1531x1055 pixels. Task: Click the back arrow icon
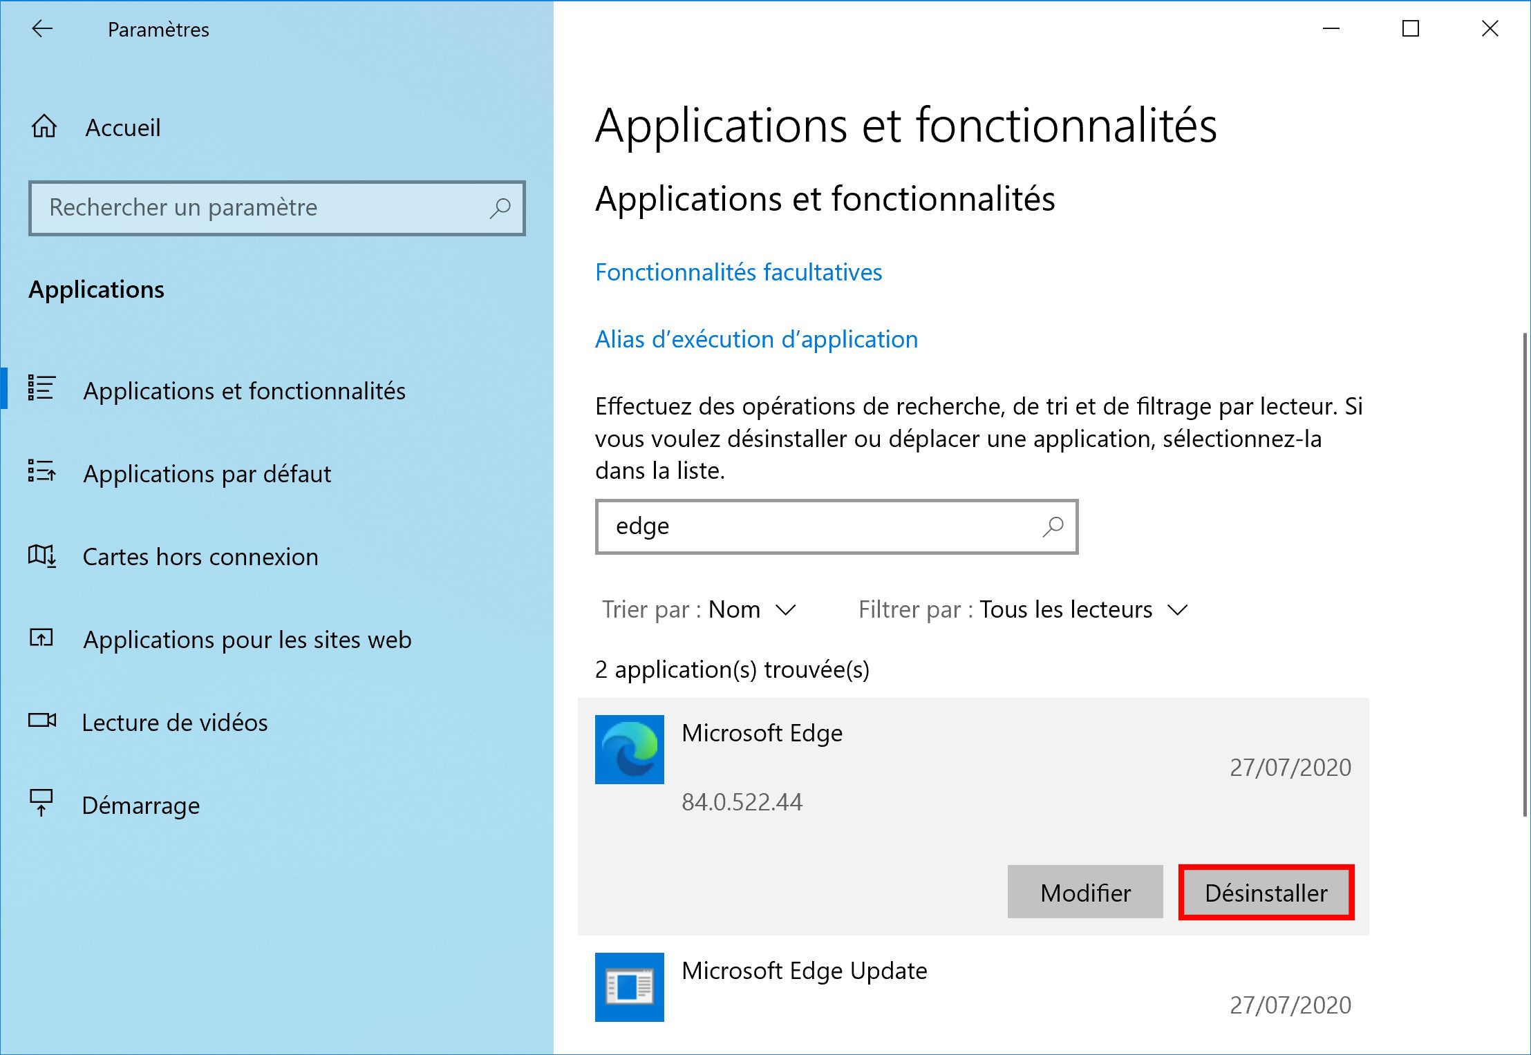43,29
